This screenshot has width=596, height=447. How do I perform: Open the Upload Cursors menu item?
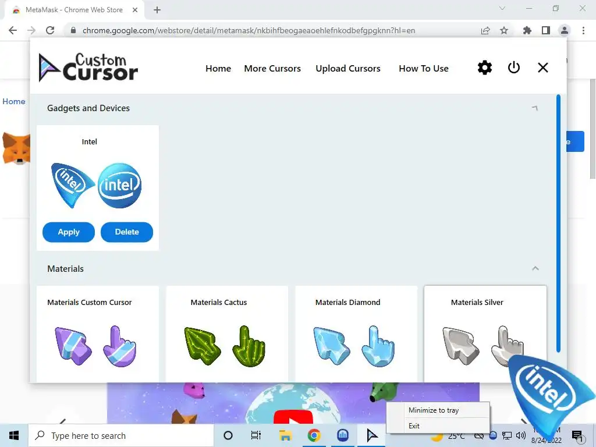348,69
